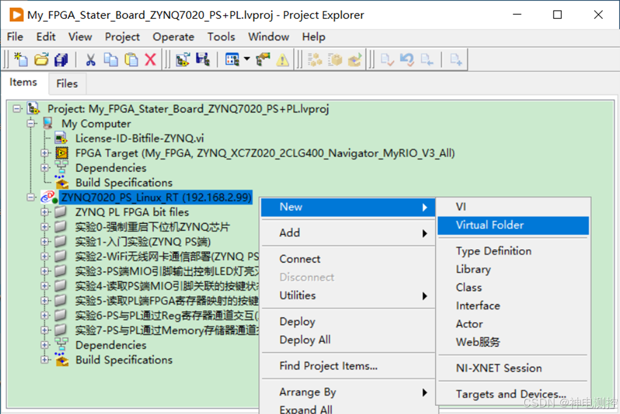Click the project root file icon

[x=33, y=108]
